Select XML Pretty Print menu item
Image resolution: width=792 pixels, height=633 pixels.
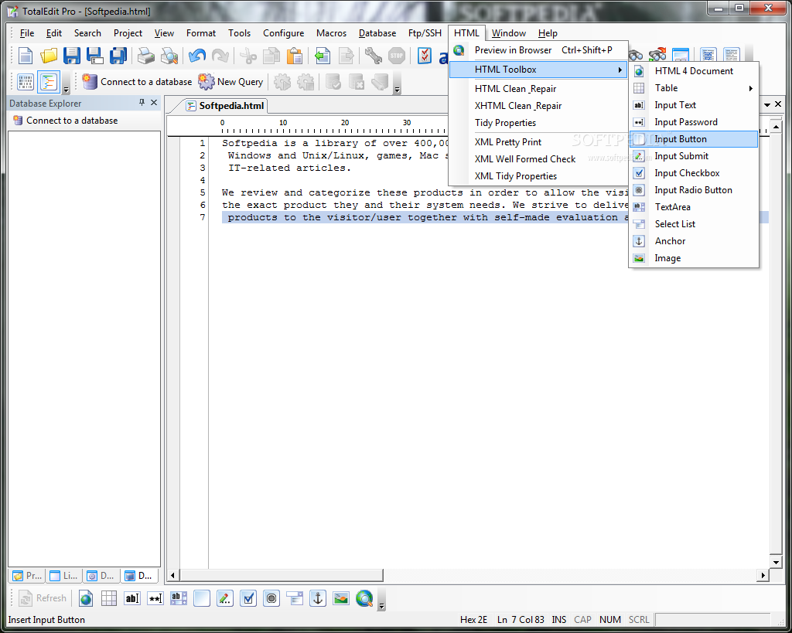click(x=538, y=142)
